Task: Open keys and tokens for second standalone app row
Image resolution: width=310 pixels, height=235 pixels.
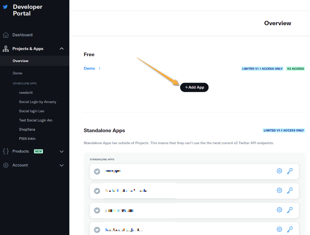Action: pos(290,190)
